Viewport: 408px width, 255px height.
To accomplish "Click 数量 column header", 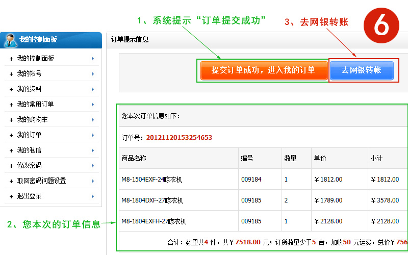I will pyautogui.click(x=290, y=158).
